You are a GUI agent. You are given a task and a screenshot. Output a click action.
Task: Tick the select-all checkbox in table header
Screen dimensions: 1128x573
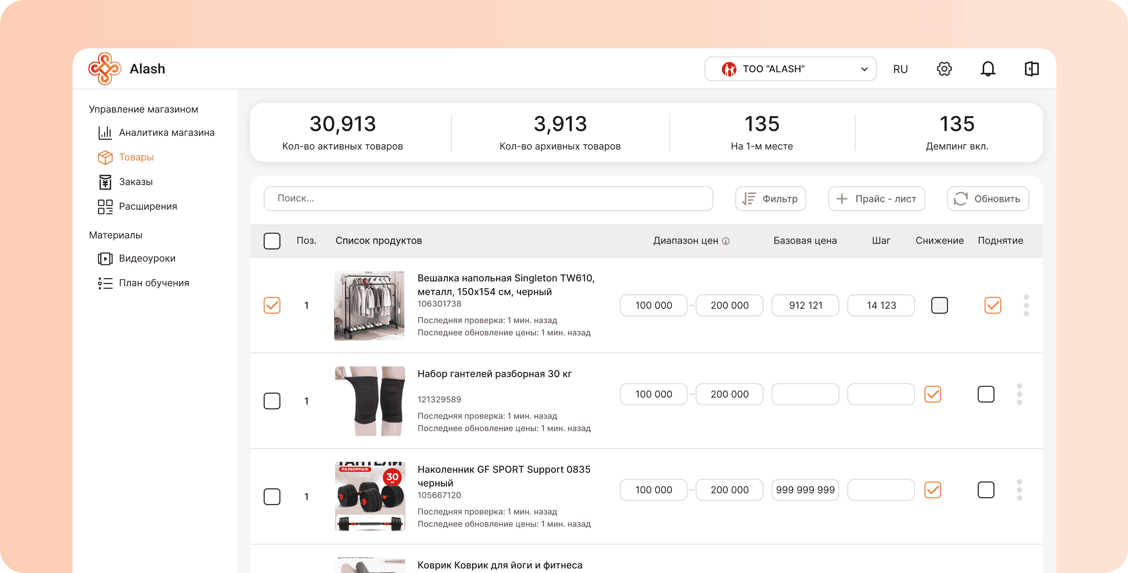click(x=272, y=241)
